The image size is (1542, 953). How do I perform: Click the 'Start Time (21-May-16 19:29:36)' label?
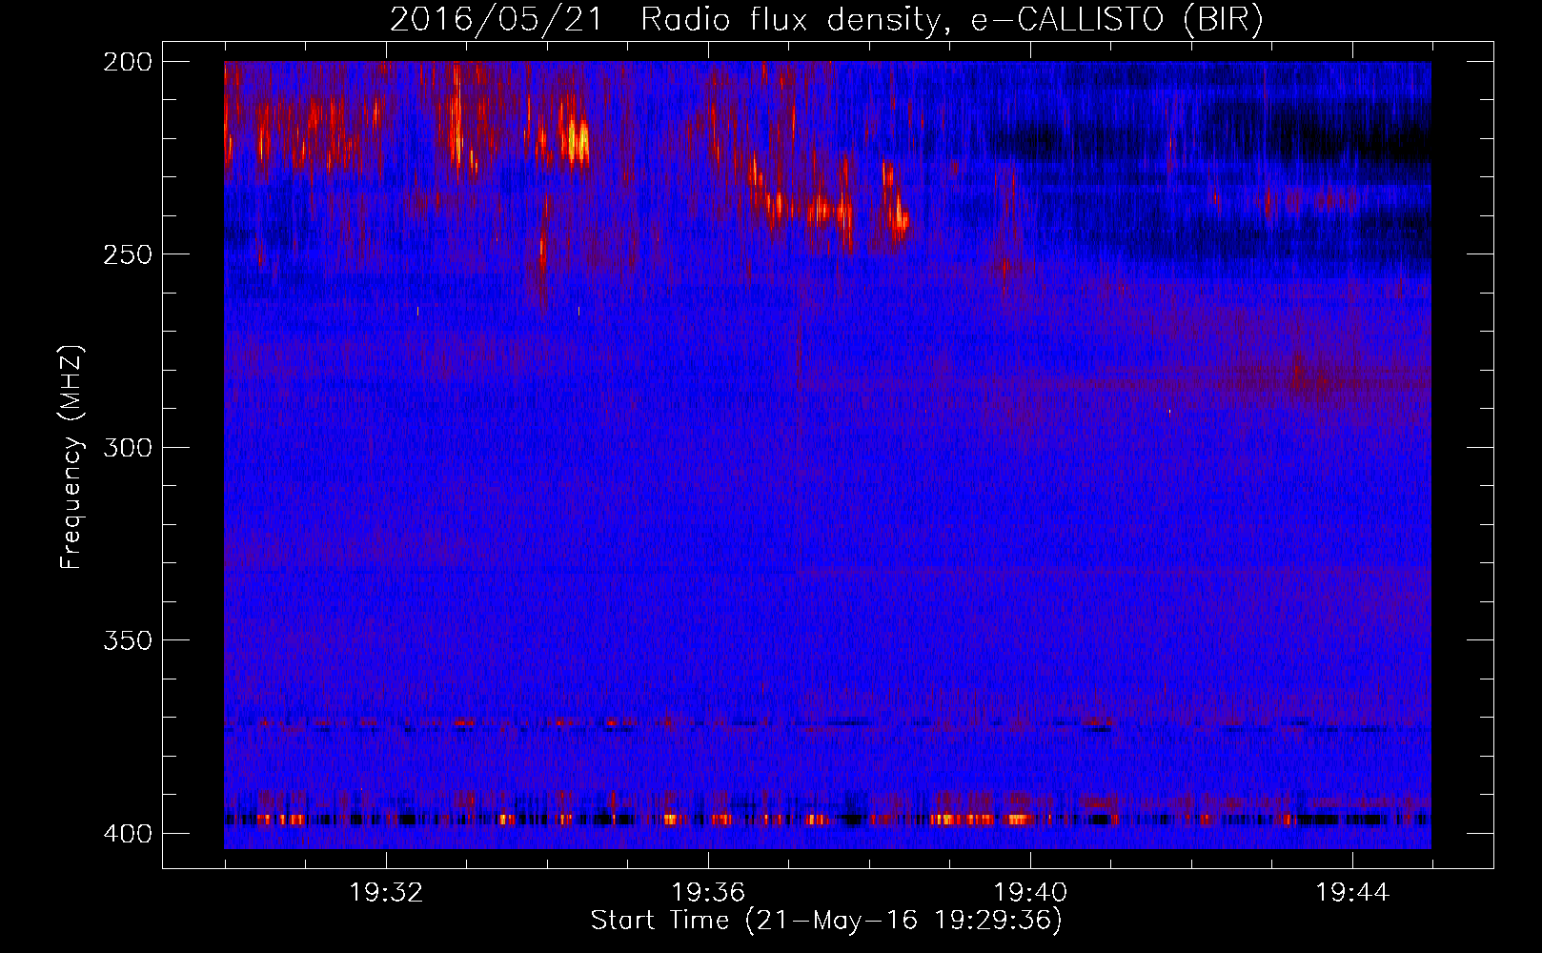pyautogui.click(x=826, y=921)
